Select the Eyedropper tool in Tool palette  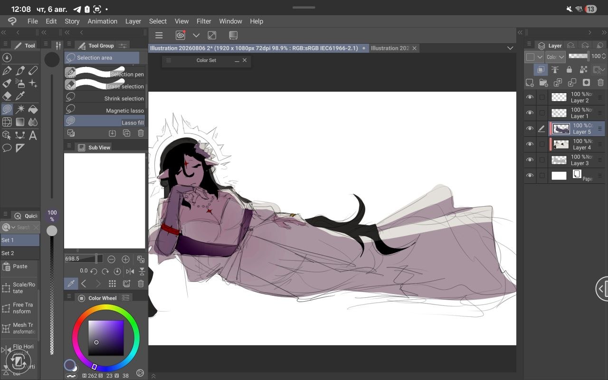(x=20, y=96)
